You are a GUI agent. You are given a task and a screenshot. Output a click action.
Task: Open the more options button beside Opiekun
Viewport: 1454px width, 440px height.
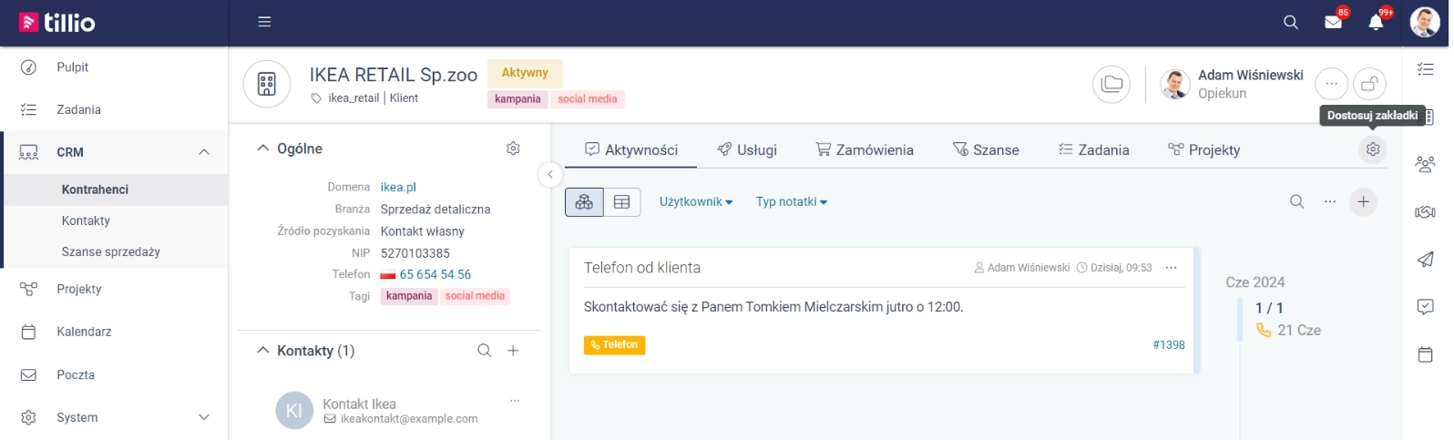click(1331, 85)
